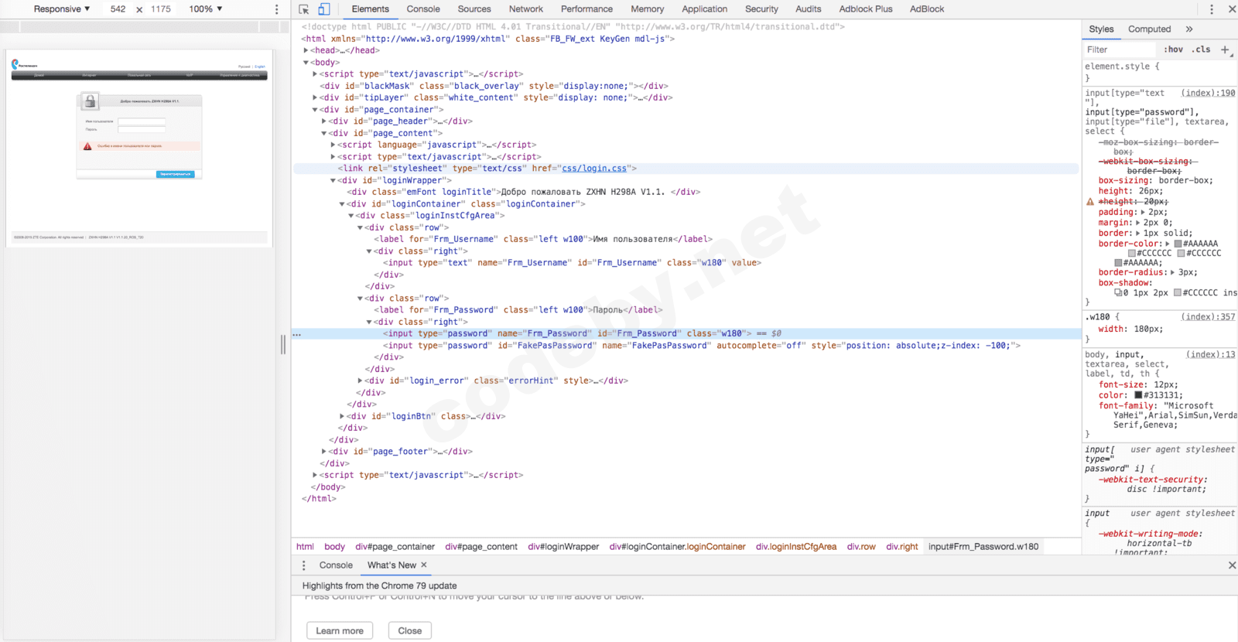1238x642 pixels.
Task: Collapse the body element node
Action: [x=306, y=63]
